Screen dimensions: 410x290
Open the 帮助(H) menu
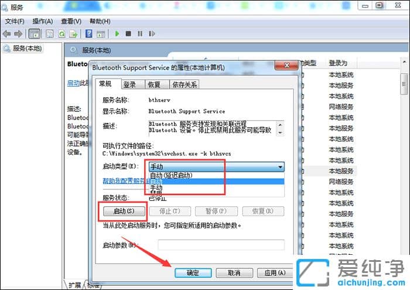(x=100, y=21)
